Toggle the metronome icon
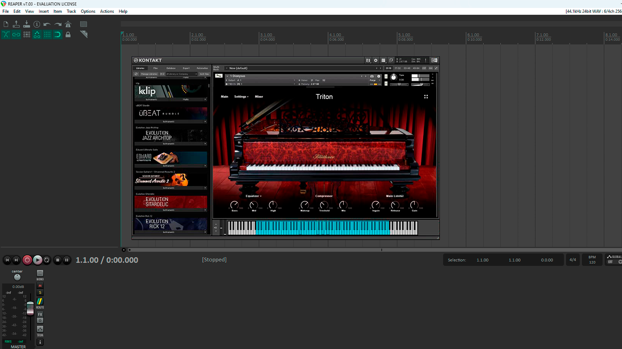622x349 pixels. (68, 24)
